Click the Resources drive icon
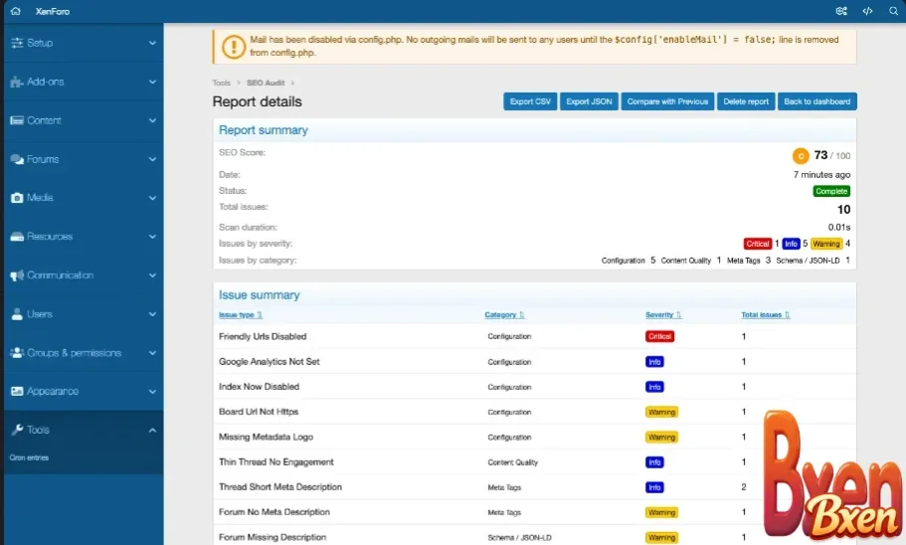Viewport: 906px width, 545px height. tap(17, 237)
